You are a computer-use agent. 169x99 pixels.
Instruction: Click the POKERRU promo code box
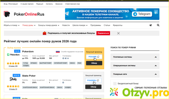click(93, 80)
